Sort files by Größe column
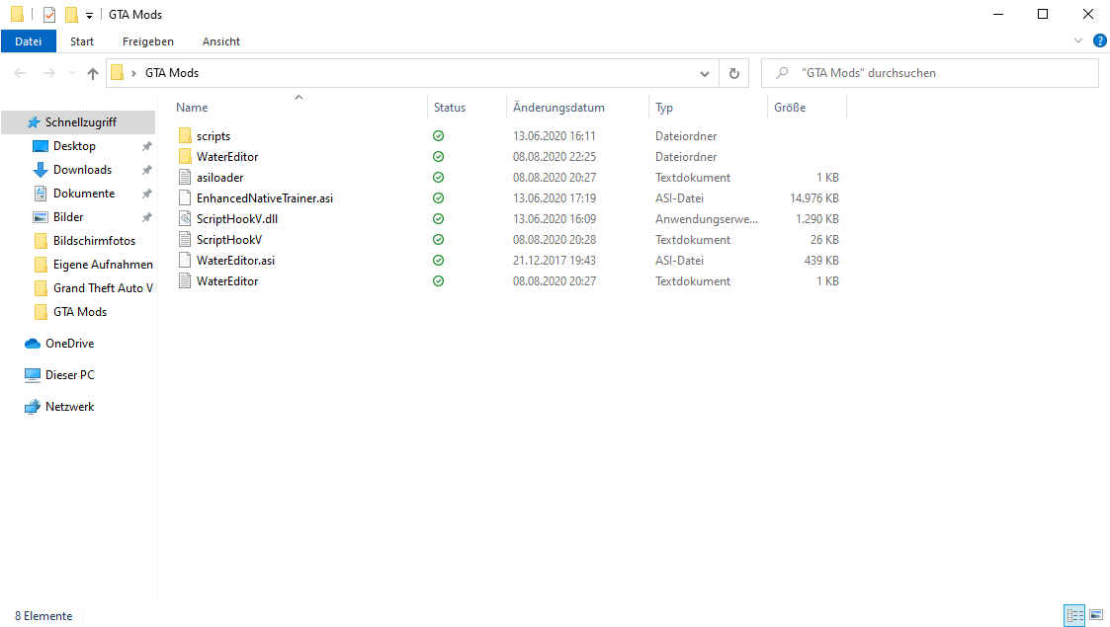1110x627 pixels. 789,108
